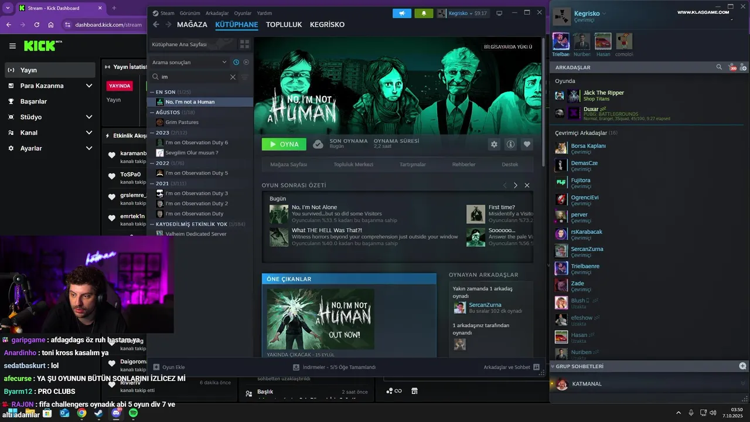Close the post-game summary panel
The width and height of the screenshot is (750, 422).
(527, 185)
